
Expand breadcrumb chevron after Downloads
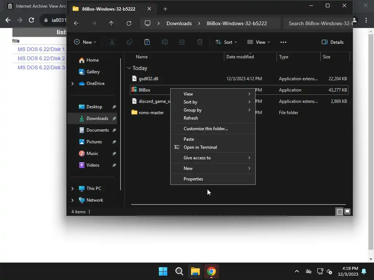tap(199, 23)
